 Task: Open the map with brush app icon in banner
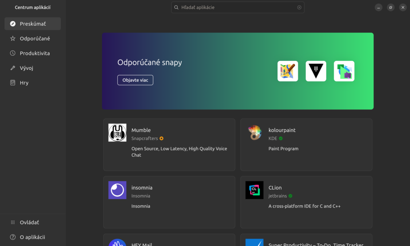click(x=287, y=71)
